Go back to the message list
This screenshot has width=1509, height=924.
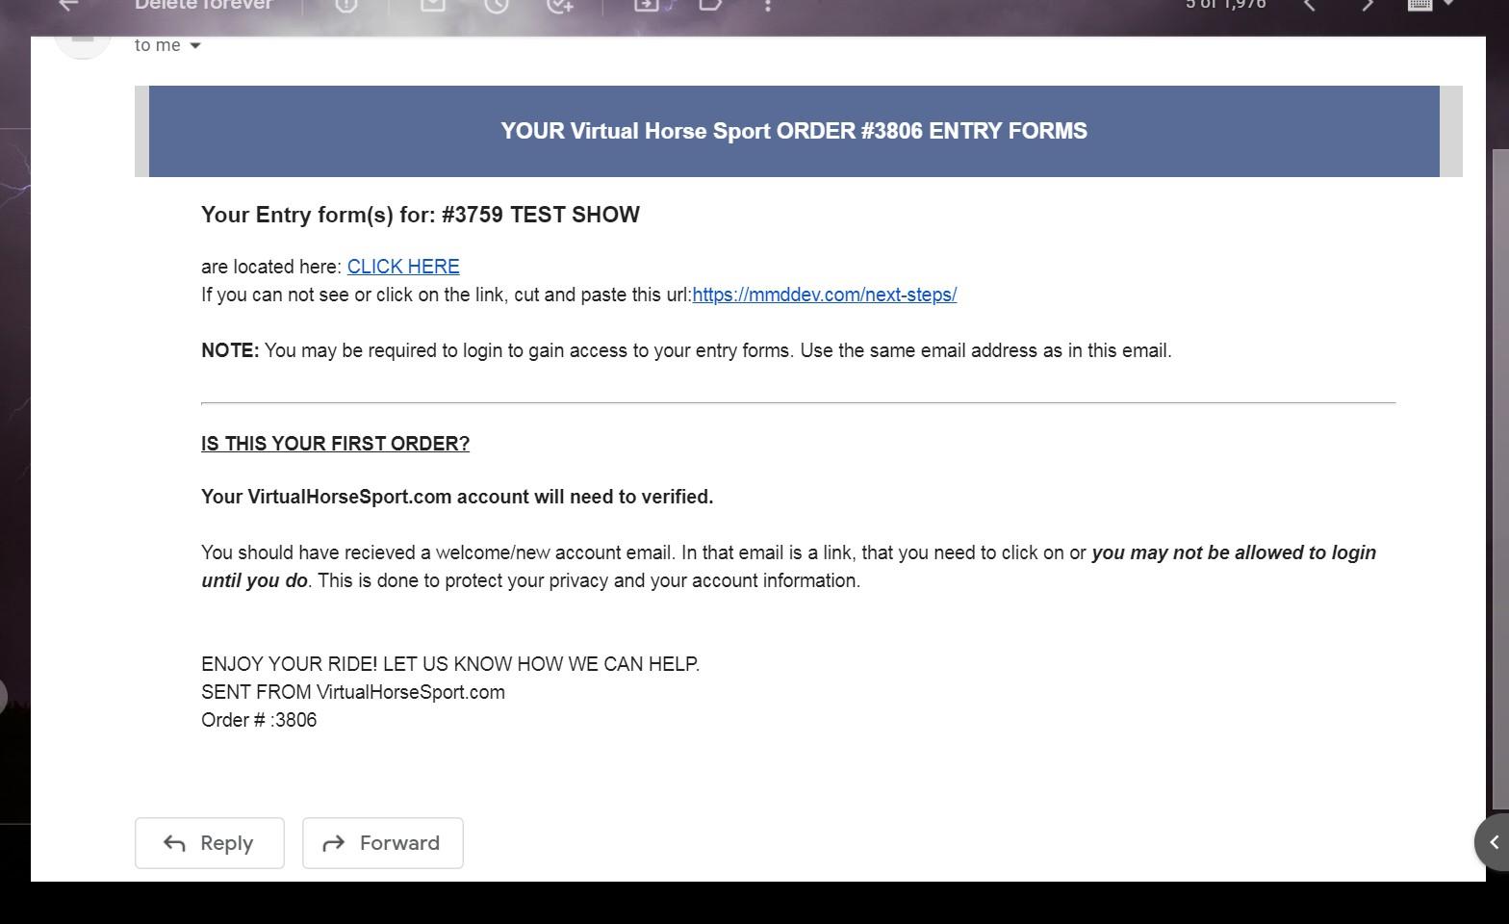pyautogui.click(x=68, y=5)
